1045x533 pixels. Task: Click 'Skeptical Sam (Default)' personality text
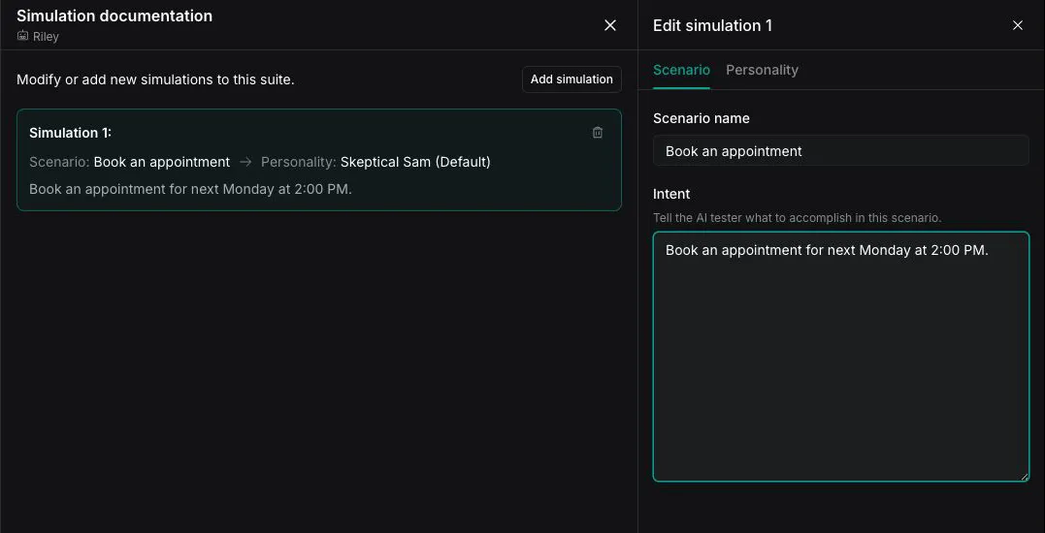click(x=415, y=162)
